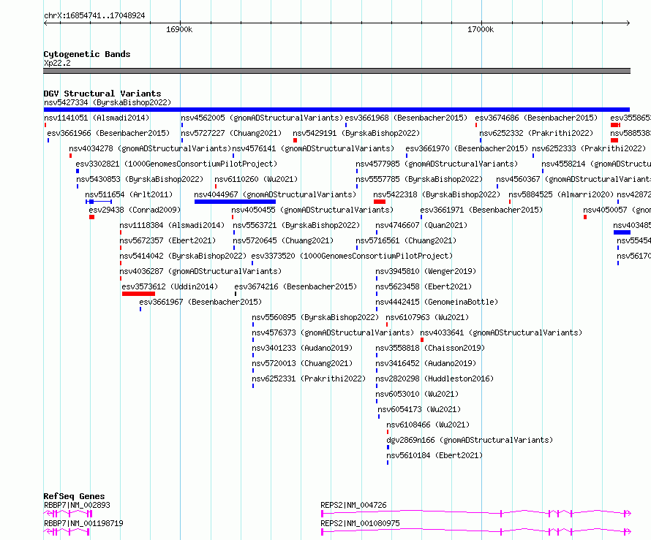Open nsv1141051 (Alsmadi2014) variant
This screenshot has height=540, width=651.
[x=97, y=118]
